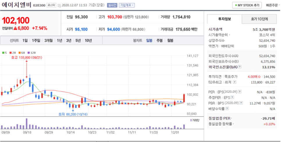Click the purple 120-day moving average legend
The height and width of the screenshot is (142, 281).
32,53
